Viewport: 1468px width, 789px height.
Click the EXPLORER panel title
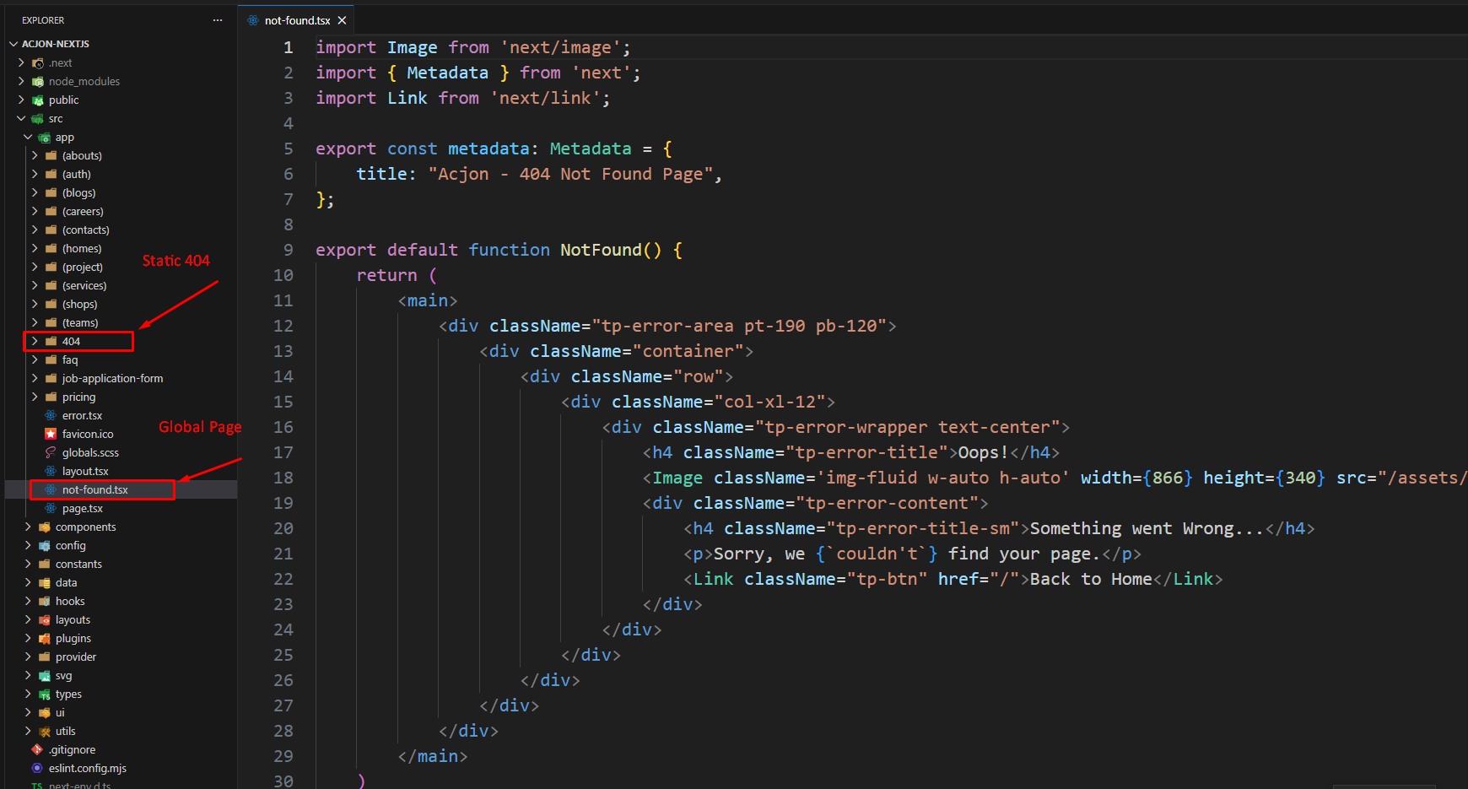(x=43, y=20)
